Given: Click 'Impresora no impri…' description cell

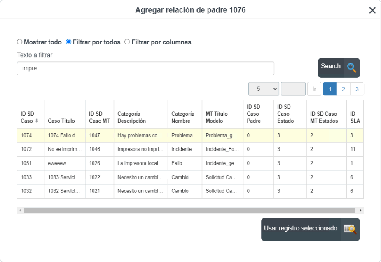Looking at the screenshot, I should coord(141,149).
